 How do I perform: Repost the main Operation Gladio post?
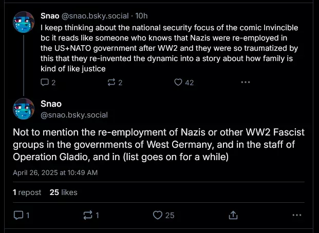[87, 215]
